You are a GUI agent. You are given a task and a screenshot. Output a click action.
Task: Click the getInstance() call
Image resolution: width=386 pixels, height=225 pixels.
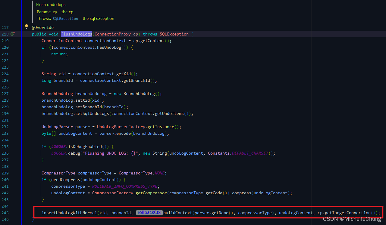click(x=163, y=127)
